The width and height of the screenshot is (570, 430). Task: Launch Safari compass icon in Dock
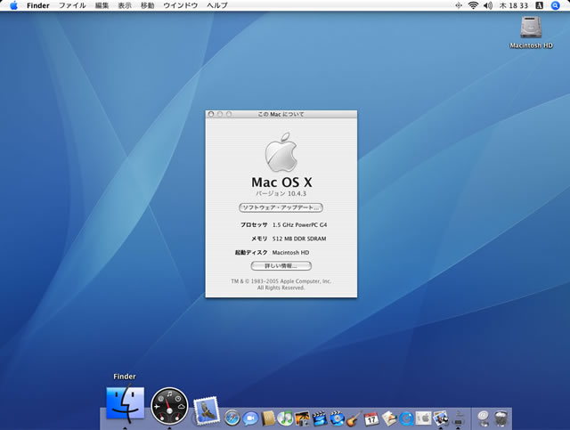click(x=232, y=418)
